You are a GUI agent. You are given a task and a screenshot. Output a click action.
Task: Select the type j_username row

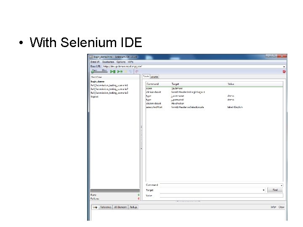pos(214,96)
